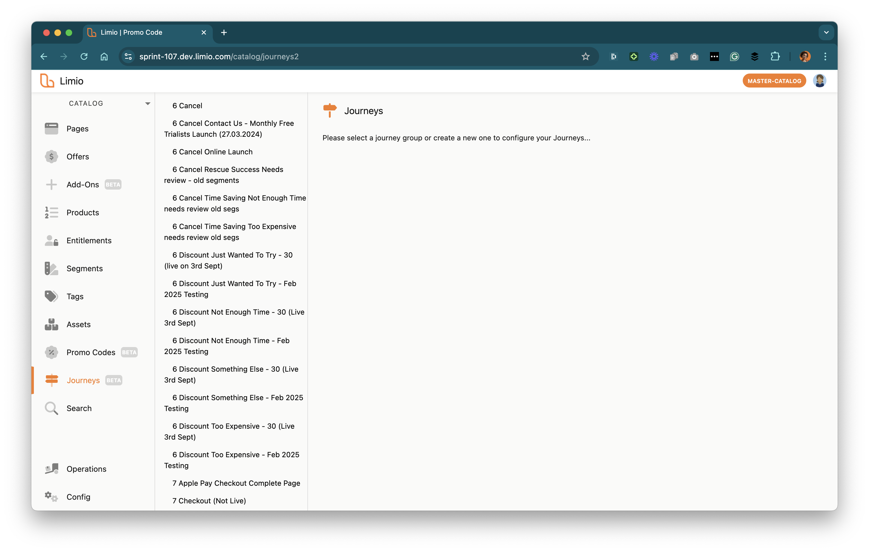Click the Offers dollar badge icon
Viewport: 869px width, 552px height.
[x=51, y=157]
